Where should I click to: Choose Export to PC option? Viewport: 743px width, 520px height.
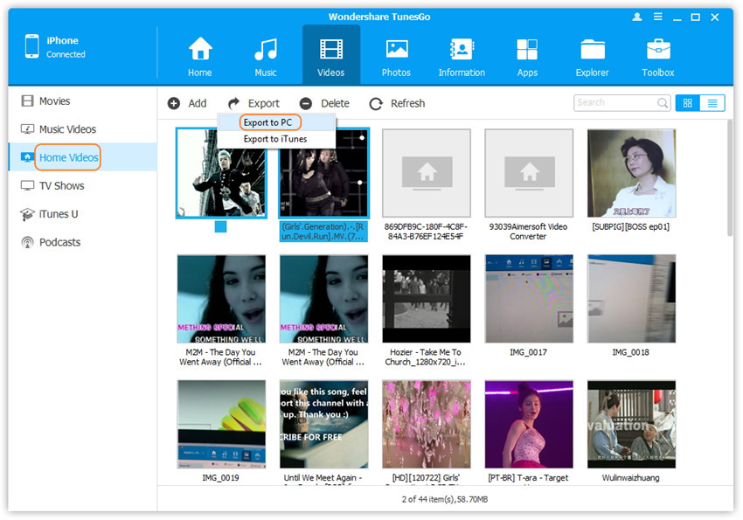tap(267, 122)
